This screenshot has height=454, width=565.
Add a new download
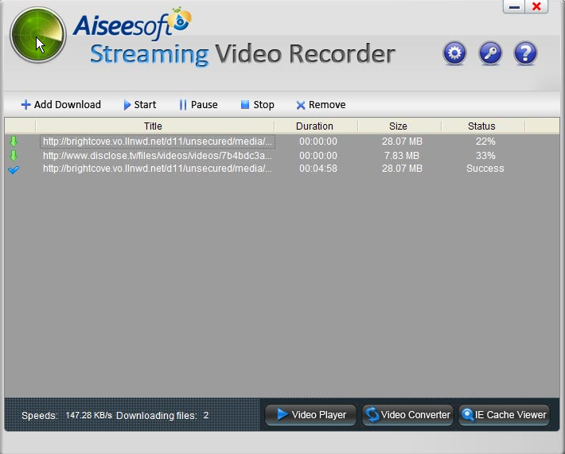click(61, 105)
